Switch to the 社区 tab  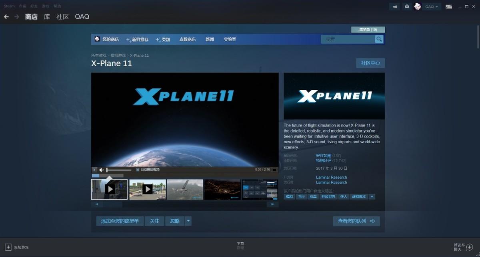tap(63, 17)
